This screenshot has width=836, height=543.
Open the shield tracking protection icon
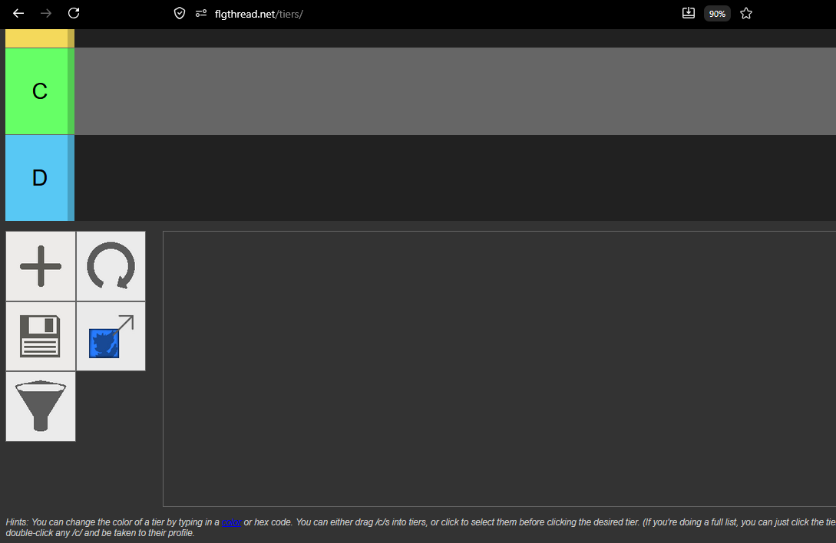(x=180, y=13)
